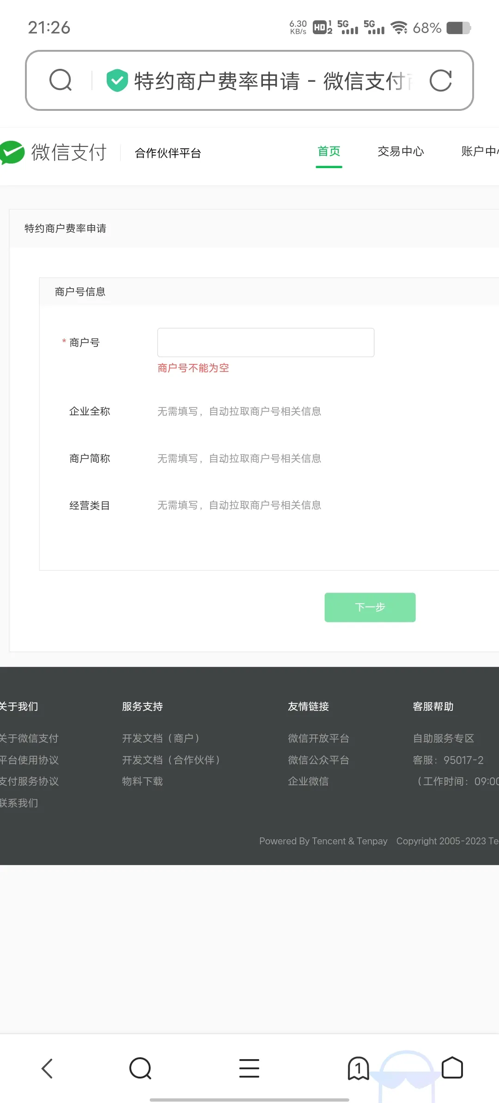The height and width of the screenshot is (1103, 499).
Task: Reload the page with refresh icon
Action: coord(440,80)
